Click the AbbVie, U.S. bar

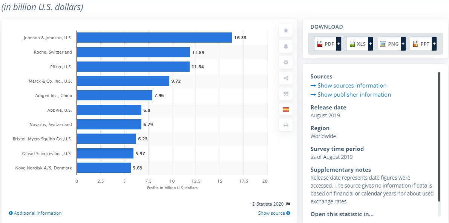tap(109, 110)
